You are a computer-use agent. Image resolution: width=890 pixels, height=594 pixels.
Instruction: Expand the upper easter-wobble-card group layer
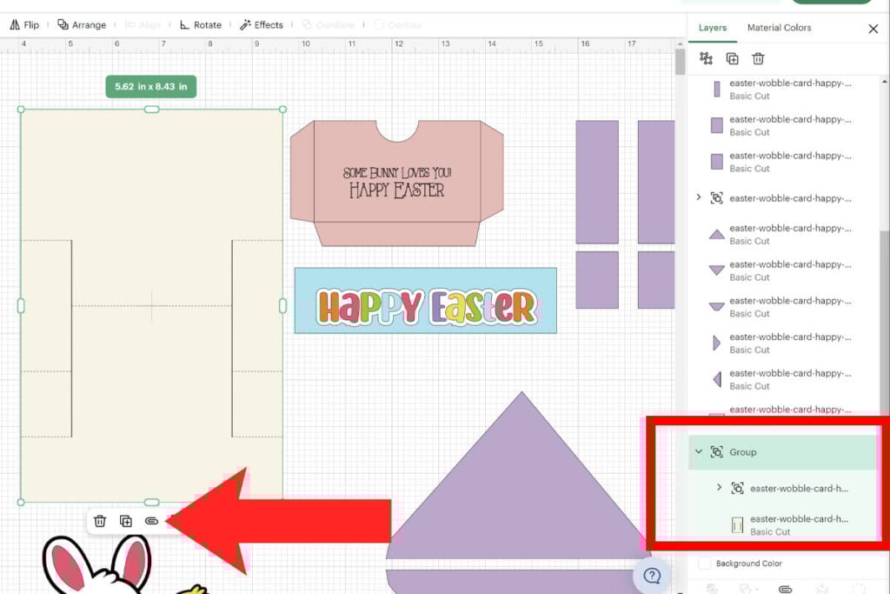click(x=699, y=198)
